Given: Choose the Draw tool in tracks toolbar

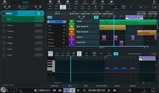Looking at the screenshot, I should [x=69, y=7].
